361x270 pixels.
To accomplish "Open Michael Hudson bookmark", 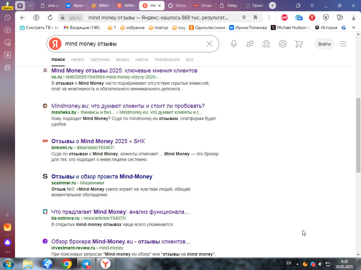I will coord(291,27).
